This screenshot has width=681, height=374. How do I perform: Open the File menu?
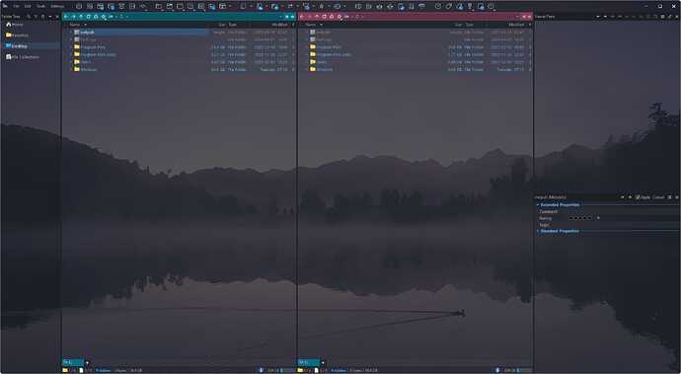click(16, 7)
